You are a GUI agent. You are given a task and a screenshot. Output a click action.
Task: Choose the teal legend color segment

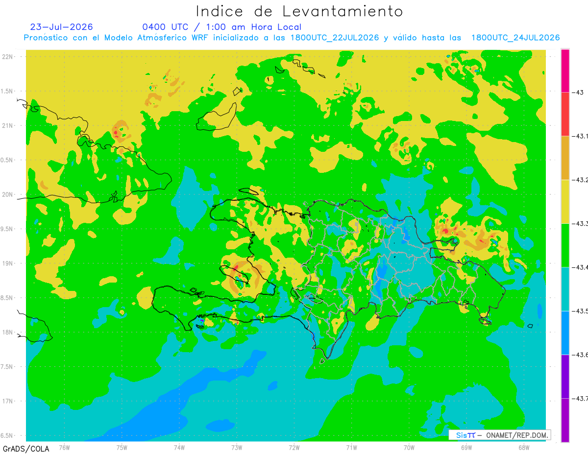pyautogui.click(x=565, y=288)
